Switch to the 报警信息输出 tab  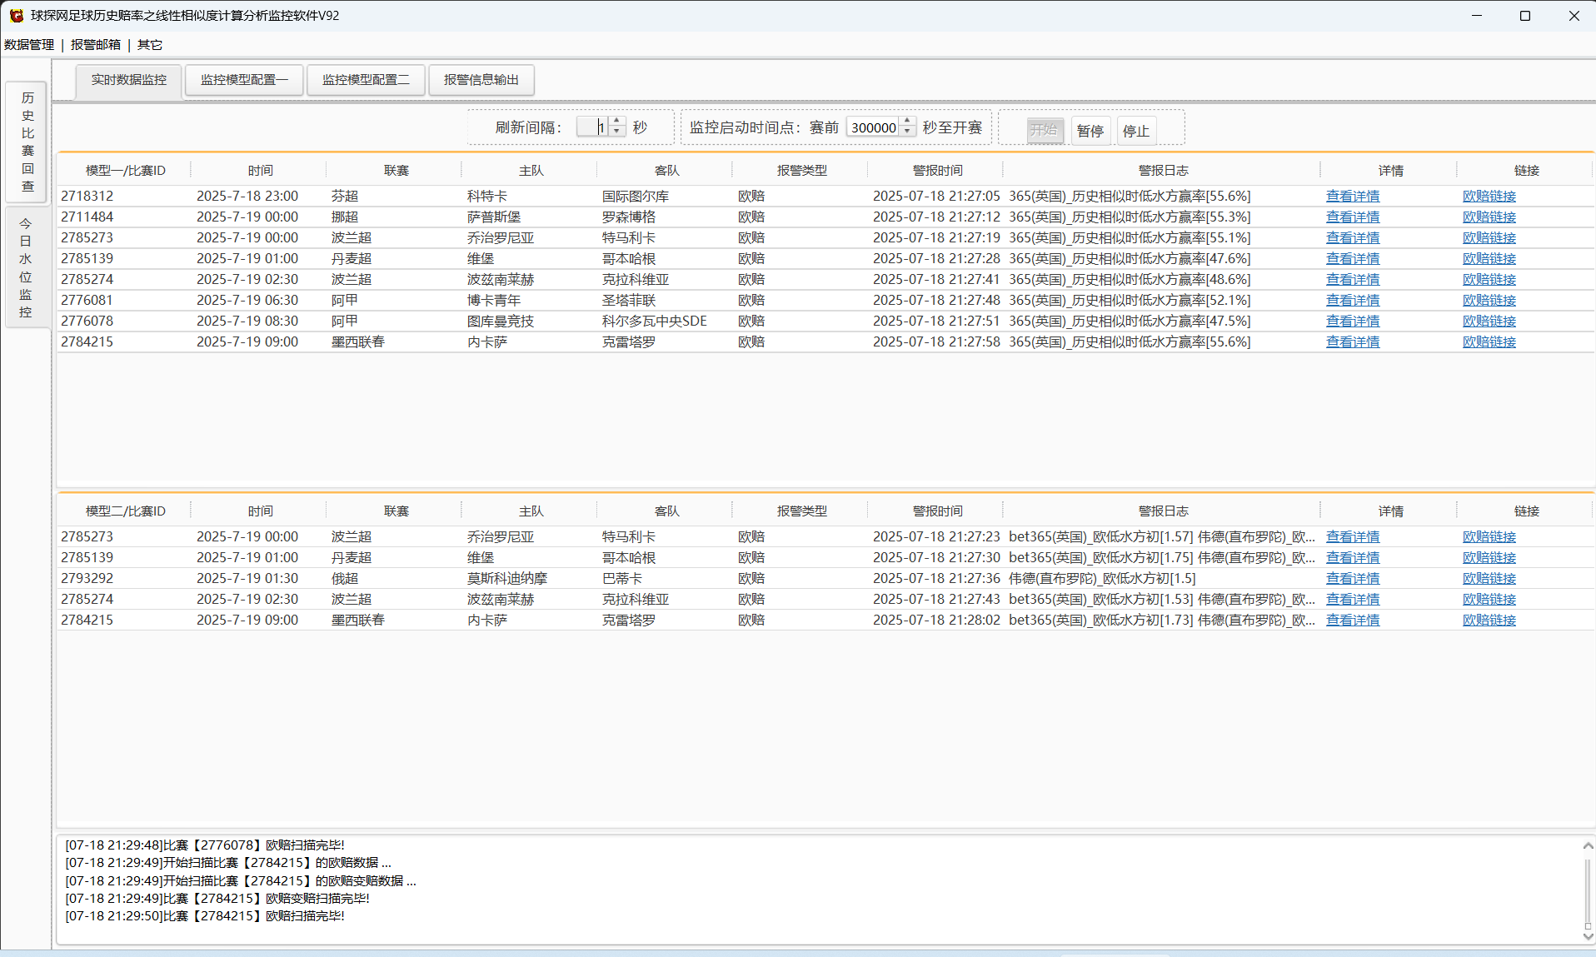[x=481, y=80]
